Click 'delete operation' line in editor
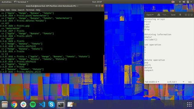 click(x=155, y=60)
